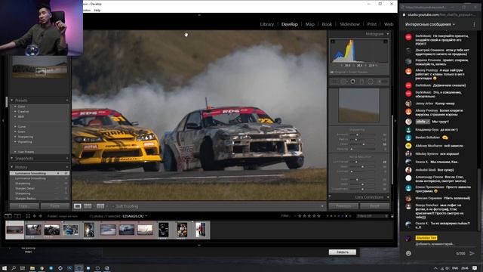Clear History with the X icon
Image resolution: width=483 pixels, height=272 pixels.
point(67,167)
